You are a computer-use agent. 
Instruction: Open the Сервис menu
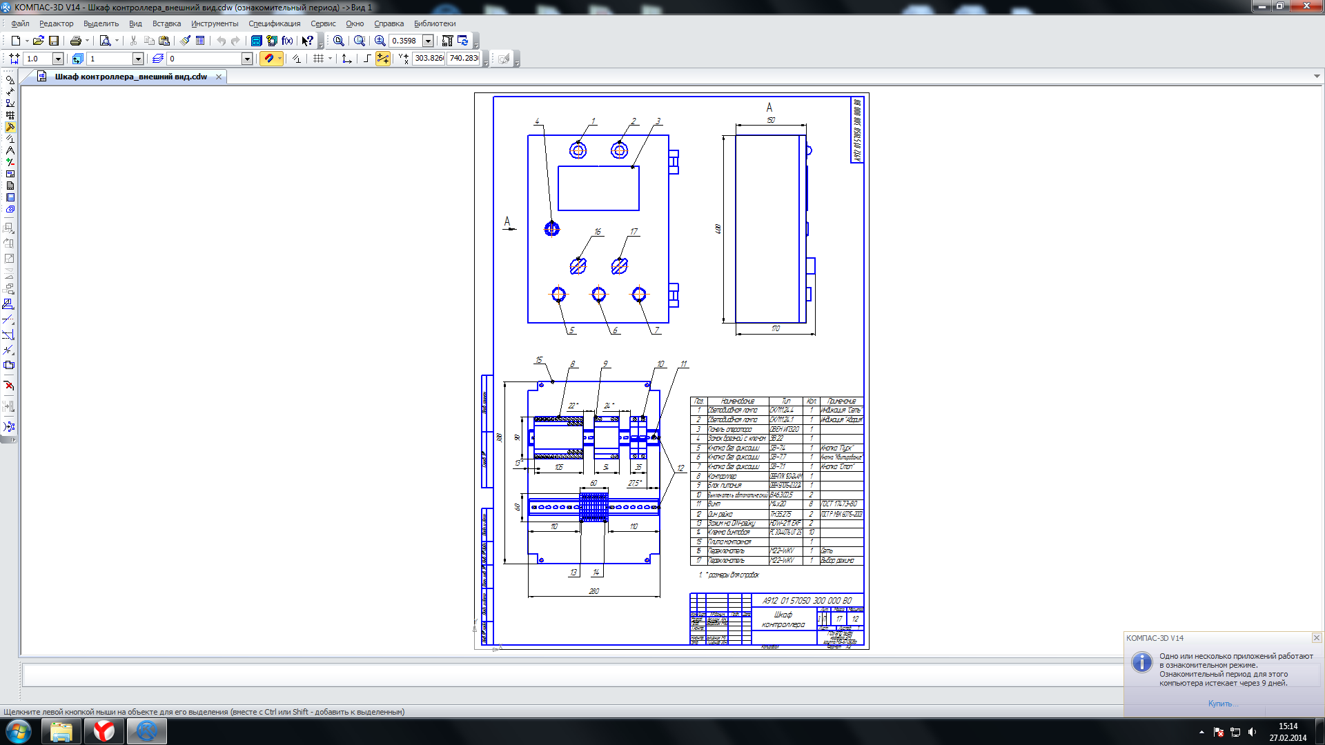coord(323,23)
